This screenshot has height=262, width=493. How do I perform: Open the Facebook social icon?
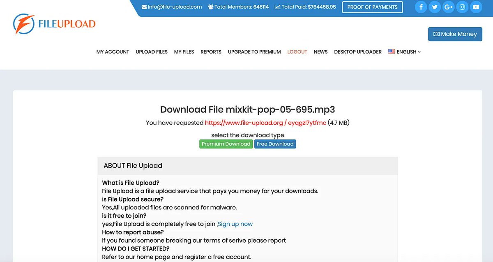click(421, 7)
